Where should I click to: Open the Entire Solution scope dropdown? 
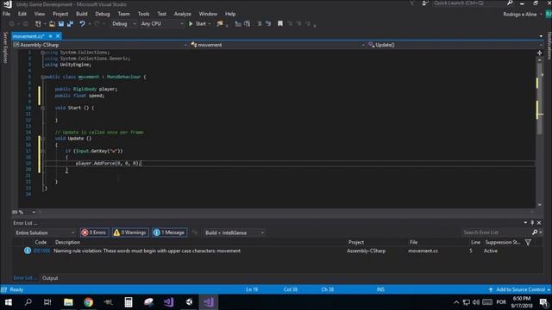45,232
